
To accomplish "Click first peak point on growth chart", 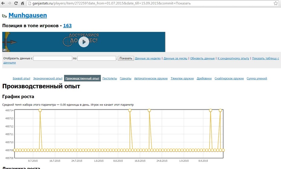I will [x=40, y=110].
